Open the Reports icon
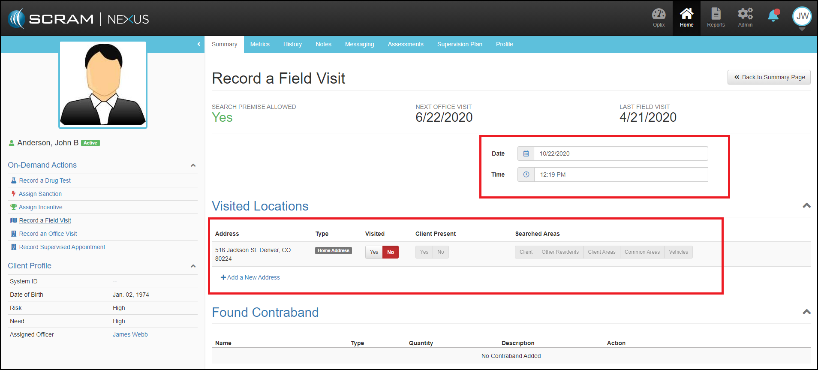The width and height of the screenshot is (818, 370). point(716,18)
